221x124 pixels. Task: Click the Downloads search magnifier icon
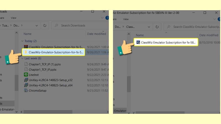[56, 25]
